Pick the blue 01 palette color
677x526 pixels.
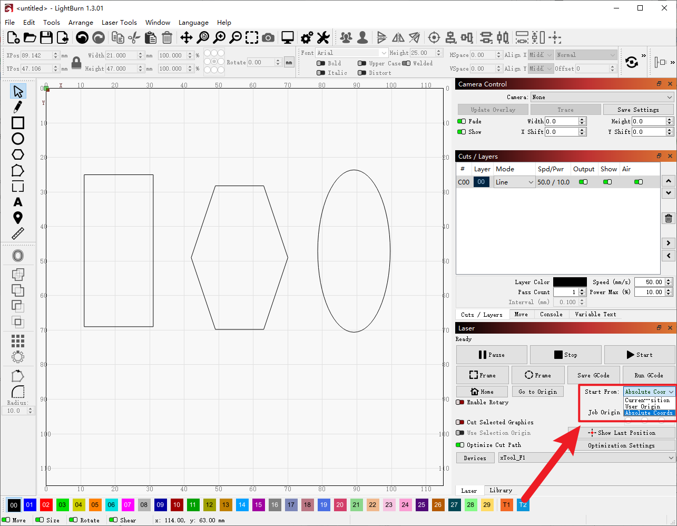[x=30, y=504]
